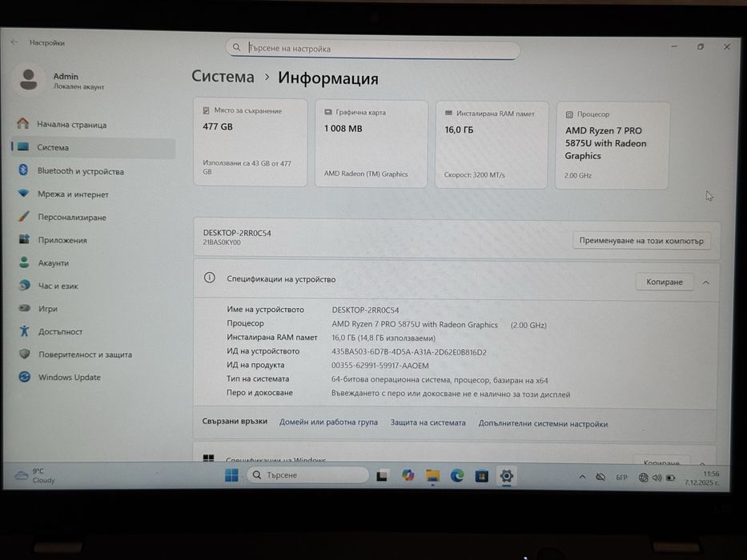
Task: Click the БГР language indicator
Action: coord(621,477)
